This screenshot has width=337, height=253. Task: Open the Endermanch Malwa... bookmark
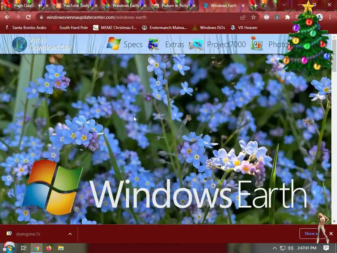pos(165,28)
